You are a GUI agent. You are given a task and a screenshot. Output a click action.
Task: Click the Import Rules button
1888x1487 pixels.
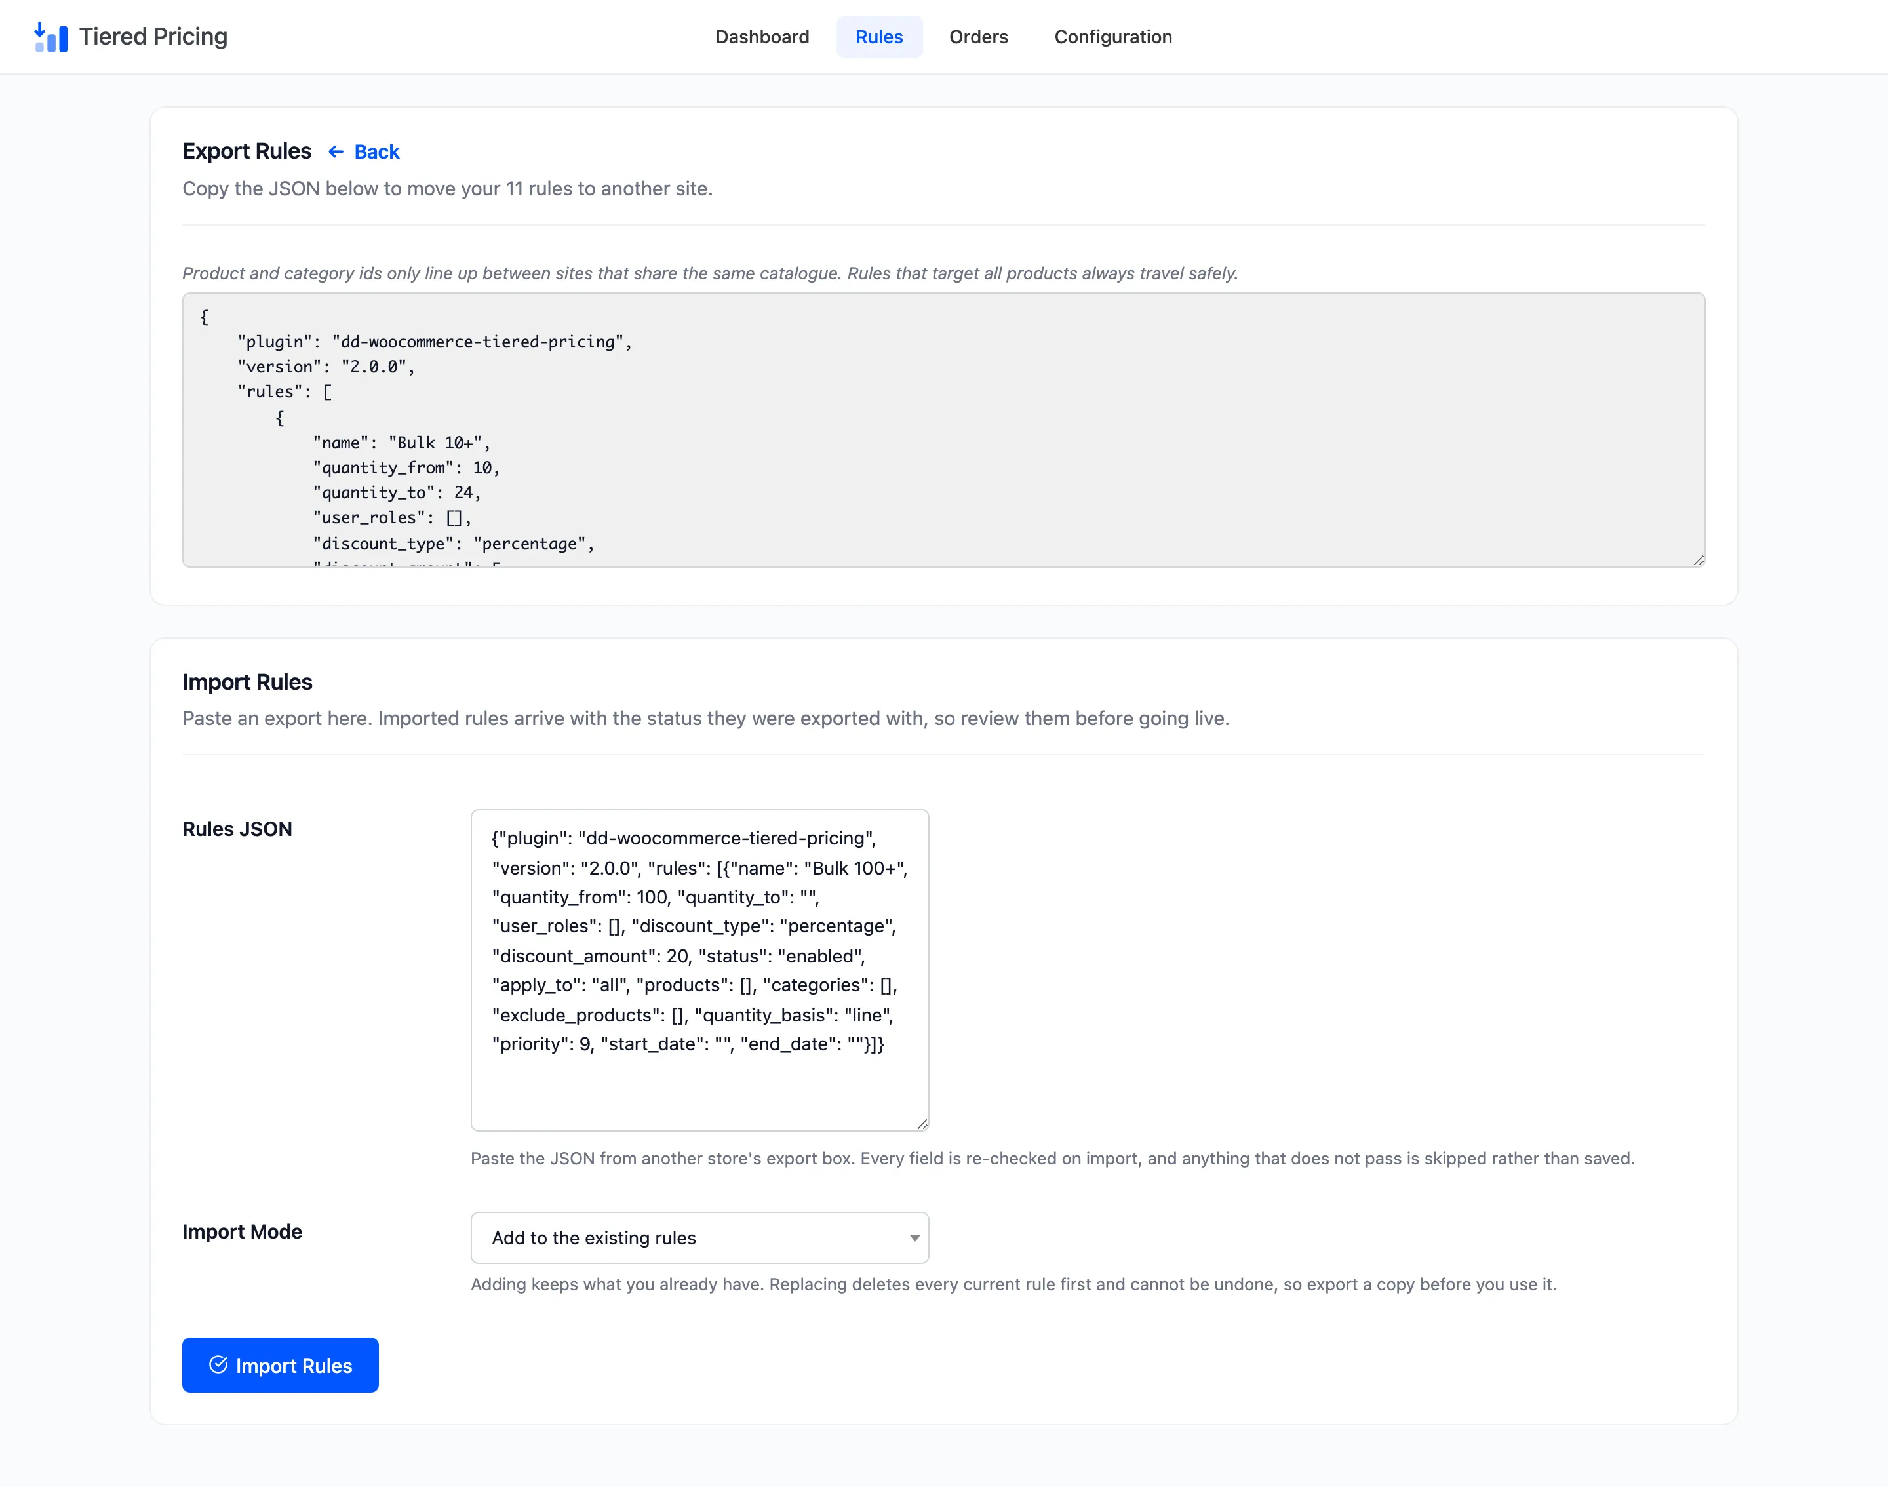281,1365
